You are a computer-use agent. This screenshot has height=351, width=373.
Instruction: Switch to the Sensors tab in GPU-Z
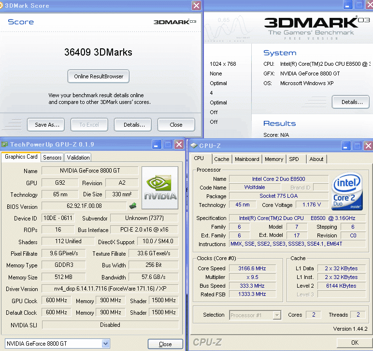tap(52, 157)
